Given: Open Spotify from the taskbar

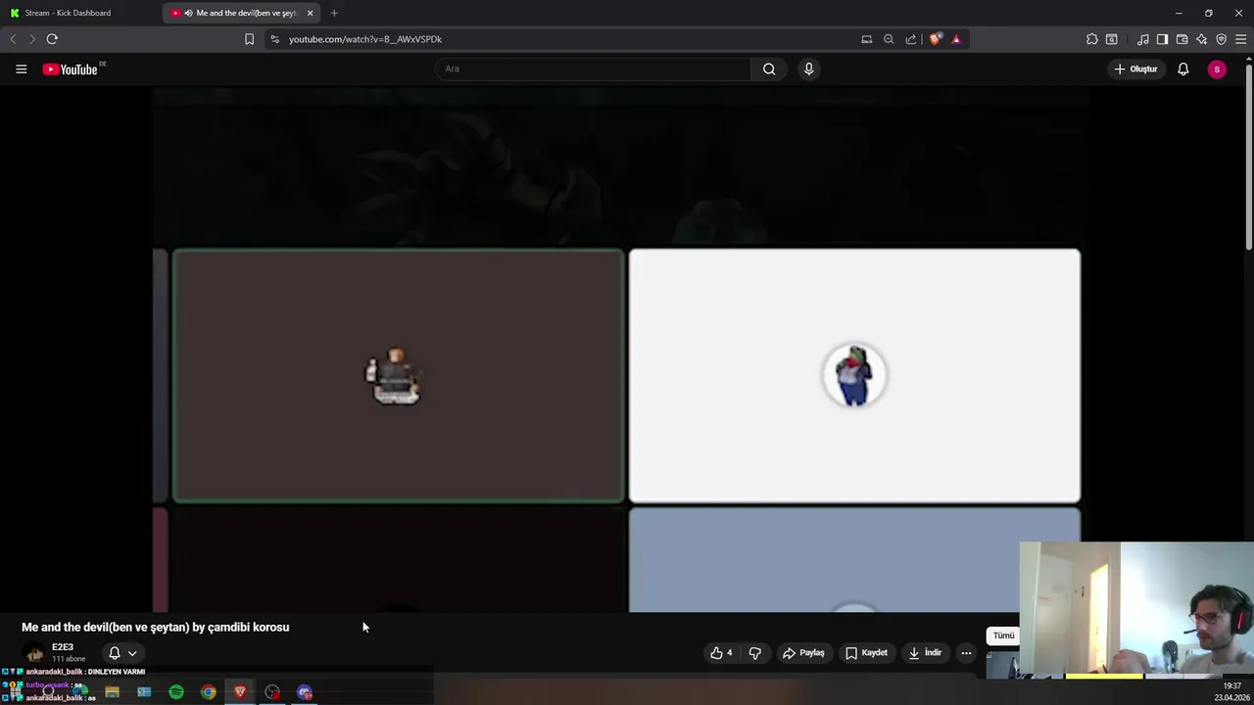Looking at the screenshot, I should (x=176, y=692).
